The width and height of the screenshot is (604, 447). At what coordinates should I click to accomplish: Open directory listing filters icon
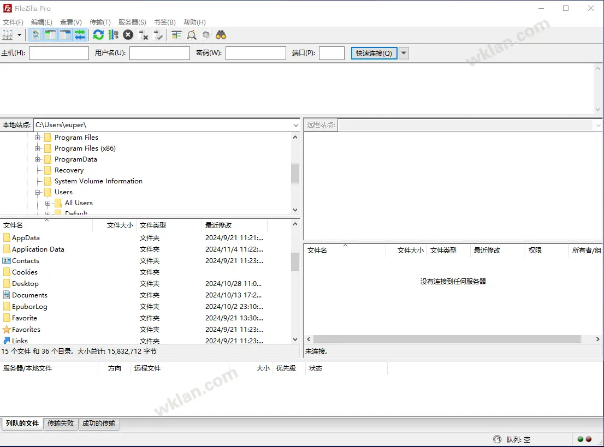coord(177,35)
